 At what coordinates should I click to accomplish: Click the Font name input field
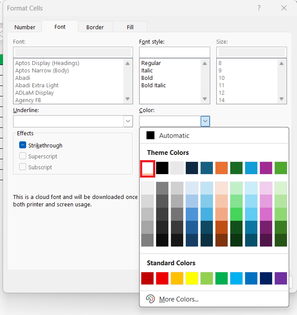tap(73, 52)
